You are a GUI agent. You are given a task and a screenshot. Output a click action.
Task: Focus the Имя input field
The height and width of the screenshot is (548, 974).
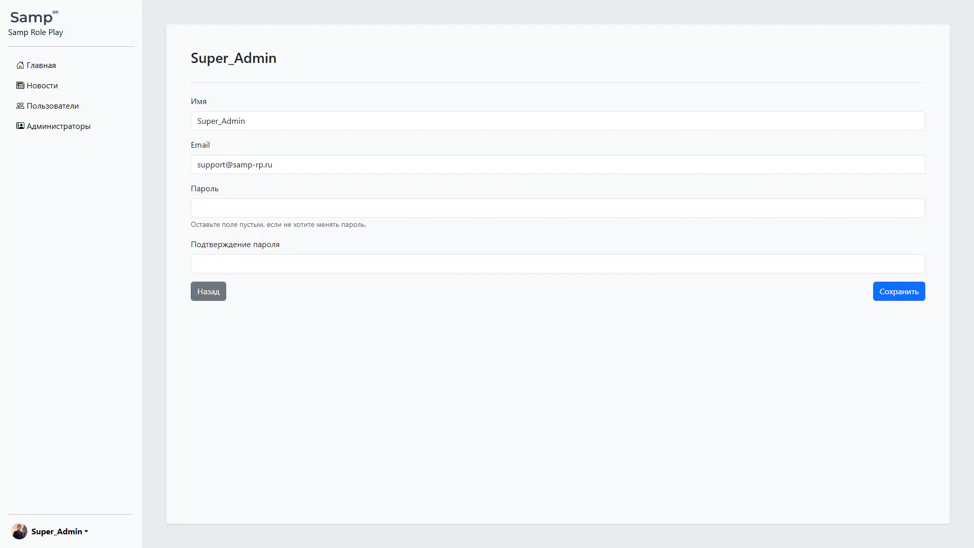558,121
